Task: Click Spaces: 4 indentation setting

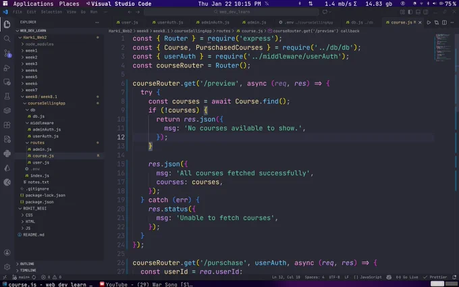Action: 315,277
